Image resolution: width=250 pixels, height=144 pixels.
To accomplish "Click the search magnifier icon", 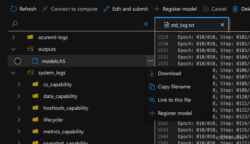I will point(14,24).
